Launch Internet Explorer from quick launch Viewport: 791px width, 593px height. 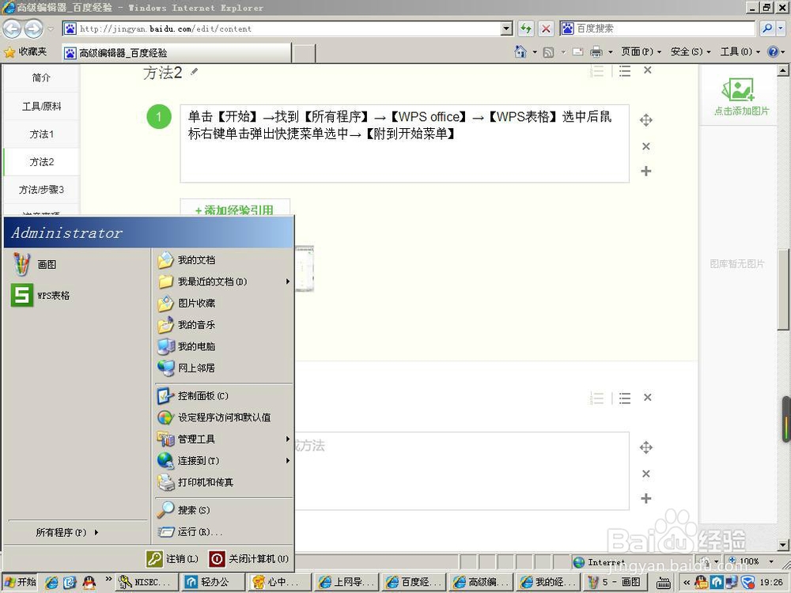(51, 583)
